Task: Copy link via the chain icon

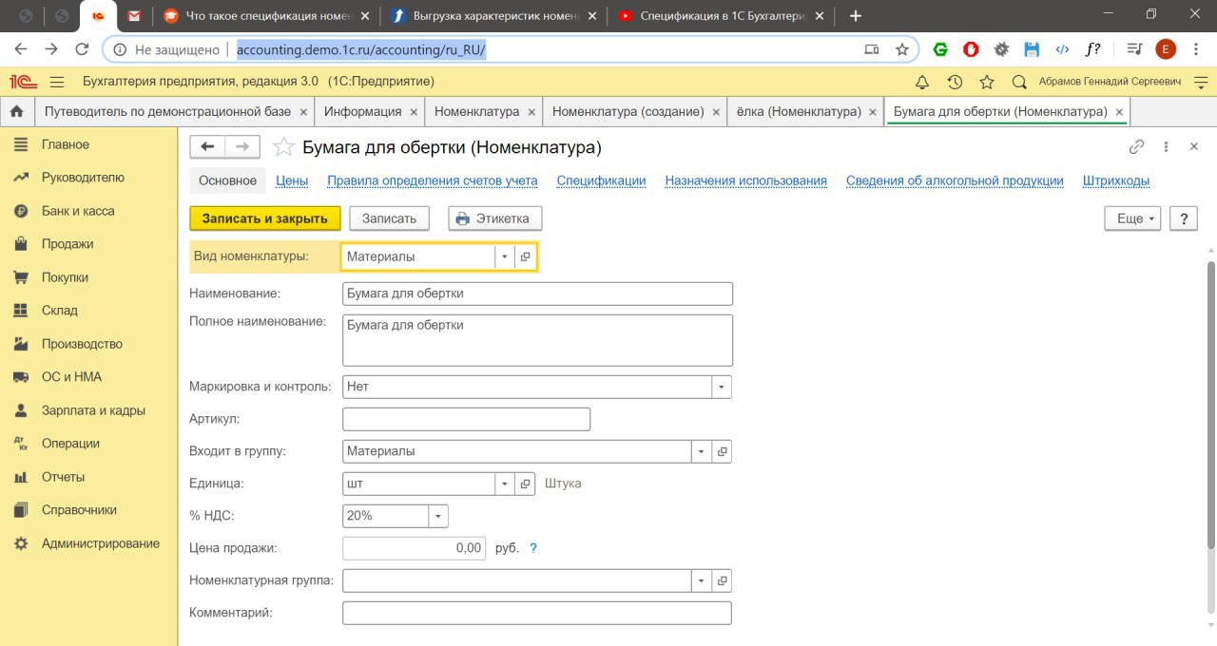Action: click(x=1136, y=147)
